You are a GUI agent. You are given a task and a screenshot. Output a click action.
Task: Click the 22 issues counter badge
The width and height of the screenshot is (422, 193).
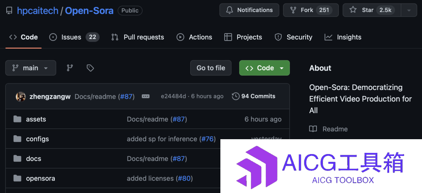coord(93,37)
